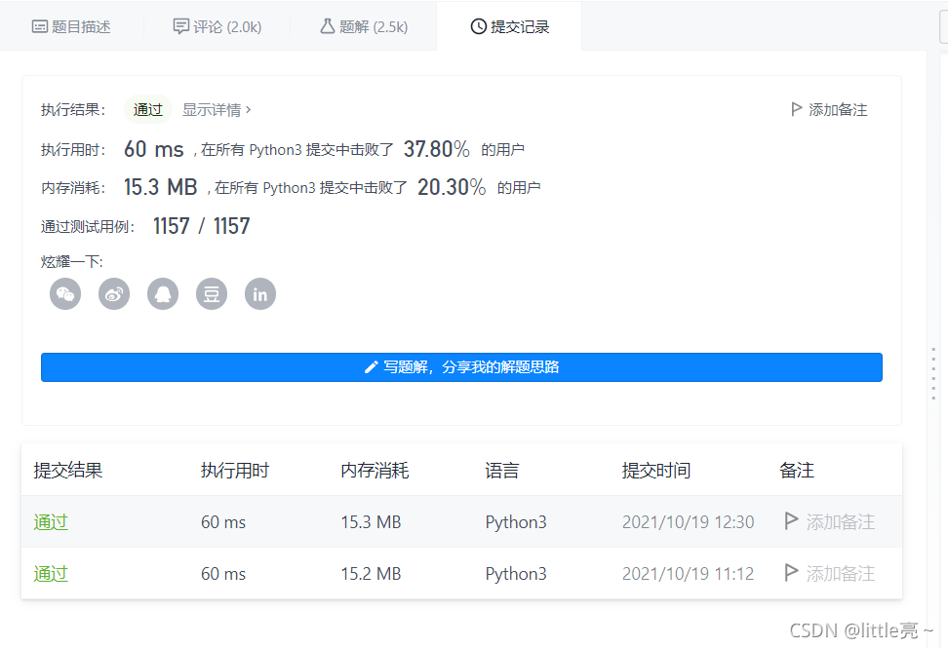Expand details via the 显示详情 link
The image size is (948, 648).
pyautogui.click(x=214, y=109)
